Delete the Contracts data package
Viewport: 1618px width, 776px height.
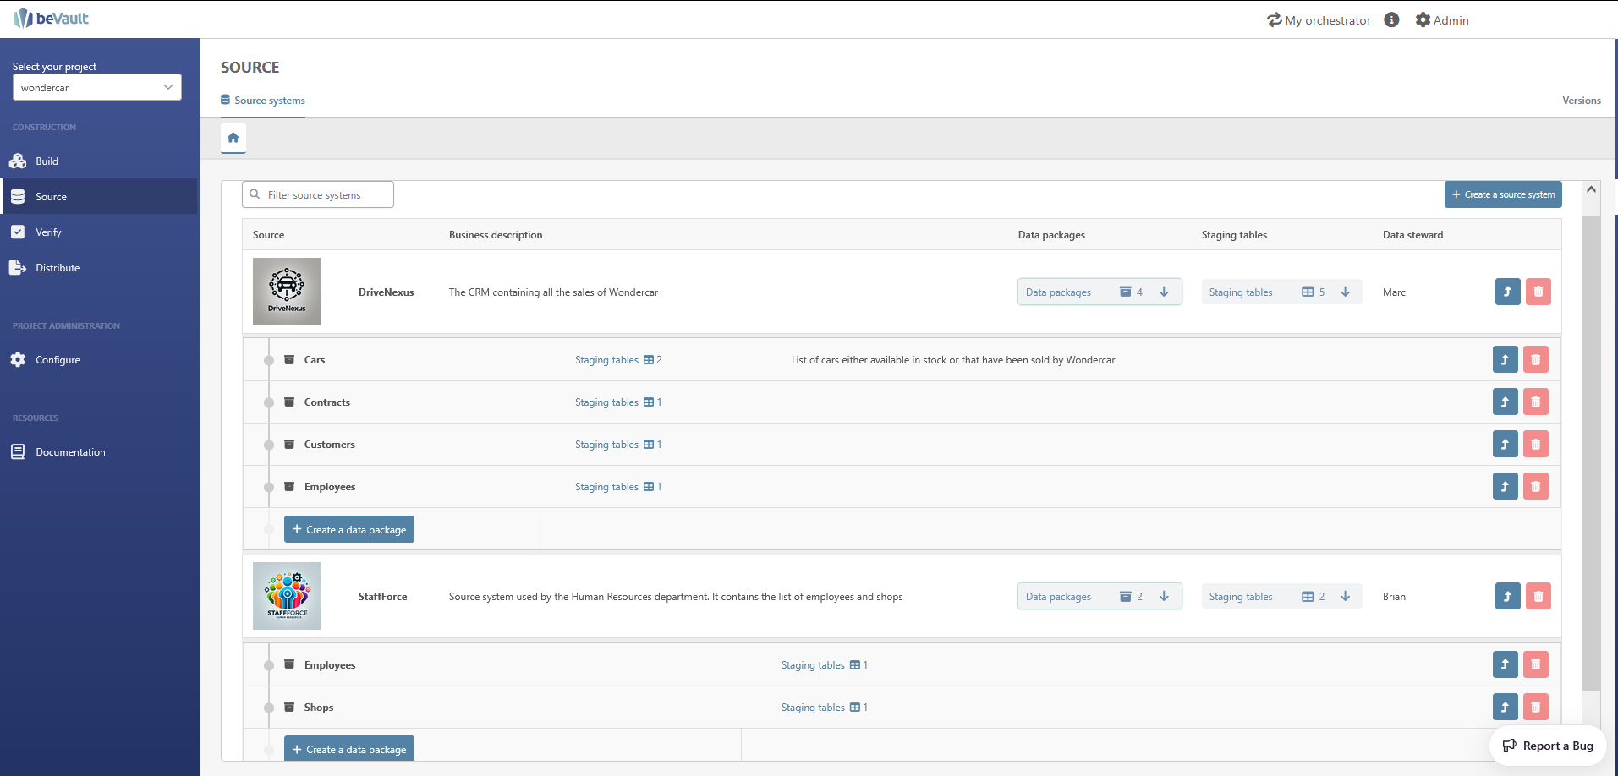click(x=1535, y=402)
